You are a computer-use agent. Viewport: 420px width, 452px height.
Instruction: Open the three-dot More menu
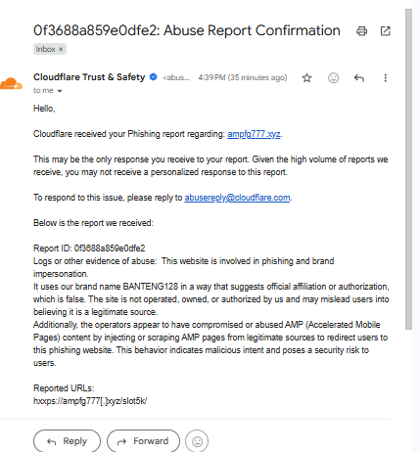tap(386, 78)
